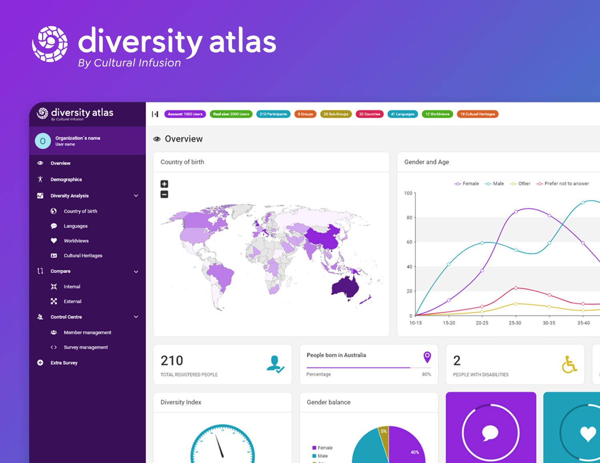Click the Control Centre user icon

pyautogui.click(x=40, y=317)
